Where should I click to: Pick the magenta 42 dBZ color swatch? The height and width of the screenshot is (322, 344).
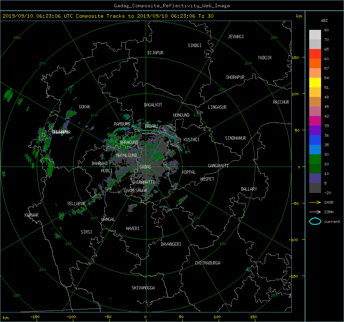pyautogui.click(x=315, y=121)
